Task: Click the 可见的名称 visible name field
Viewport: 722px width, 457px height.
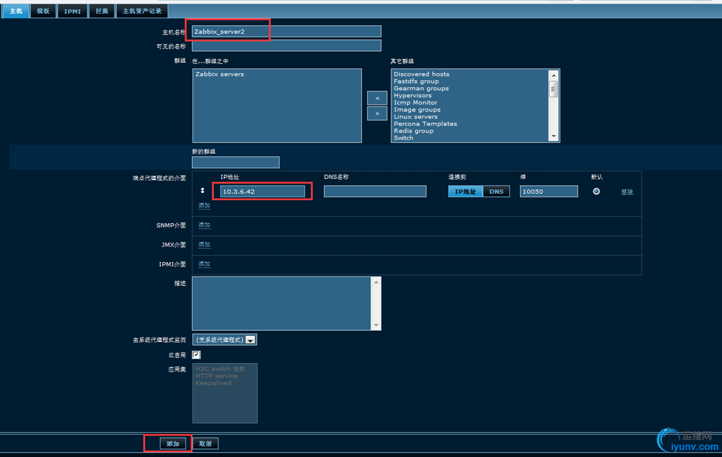Action: (287, 45)
